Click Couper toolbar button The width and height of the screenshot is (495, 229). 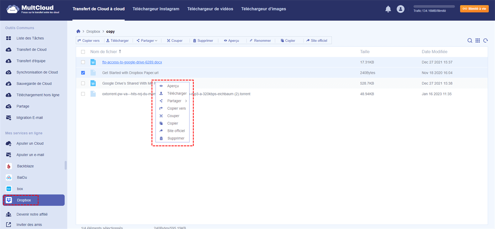175,41
